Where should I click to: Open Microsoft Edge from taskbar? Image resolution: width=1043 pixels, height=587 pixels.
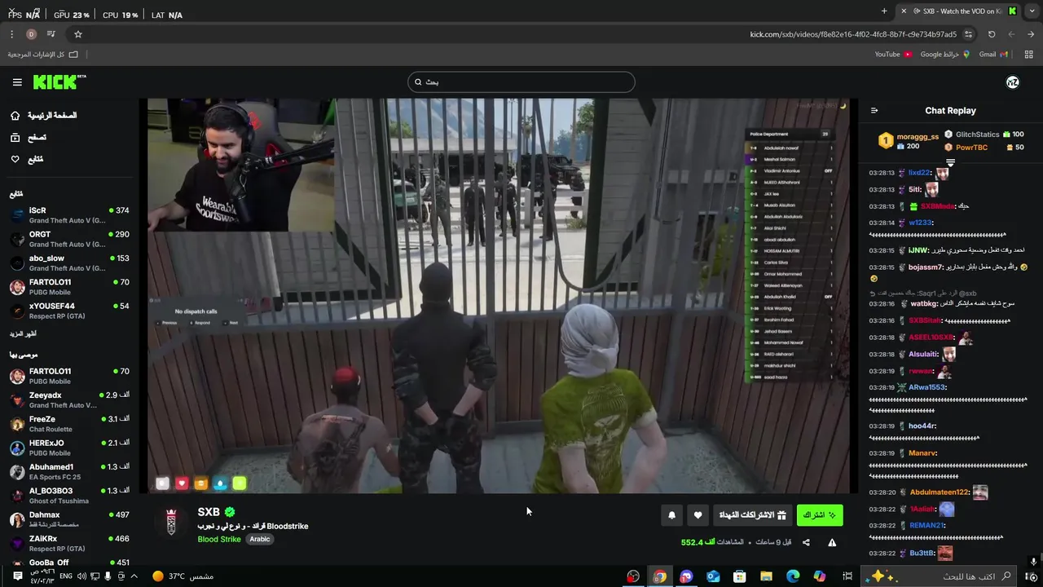[x=793, y=576]
